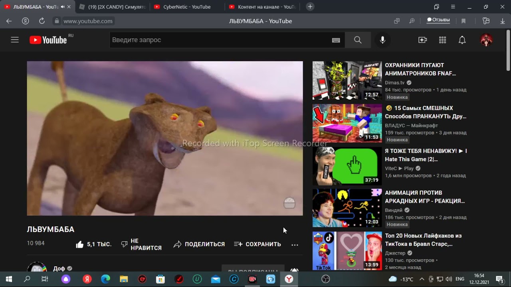This screenshot has width=511, height=287.
Task: Open video 15 Самых СМЕШНЫХ Способов ПРАНКАНУТЬ
Action: coord(426,112)
